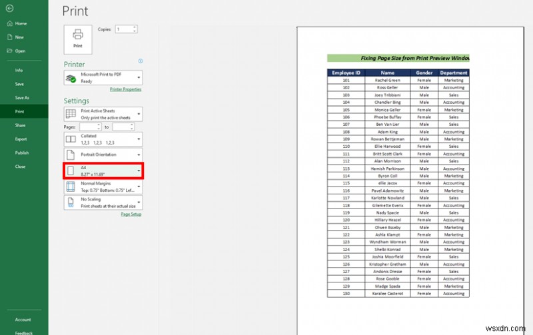
Task: Open the Page Setup link
Action: point(131,214)
